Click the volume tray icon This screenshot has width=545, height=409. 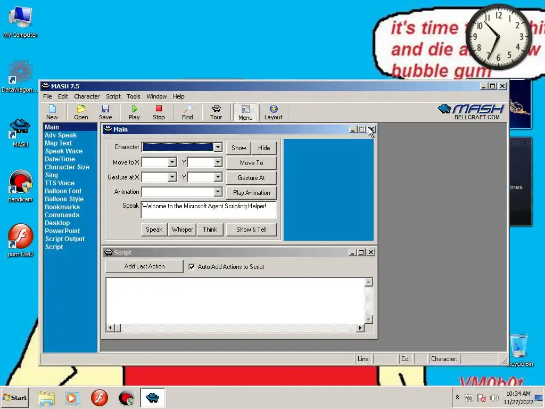[494, 397]
